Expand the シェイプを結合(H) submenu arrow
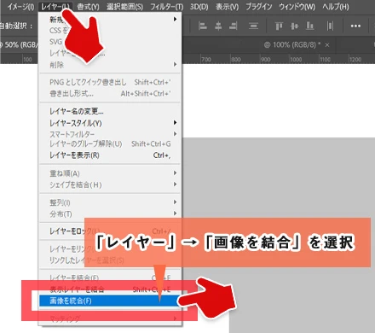This screenshot has width=375, height=333. 175,184
